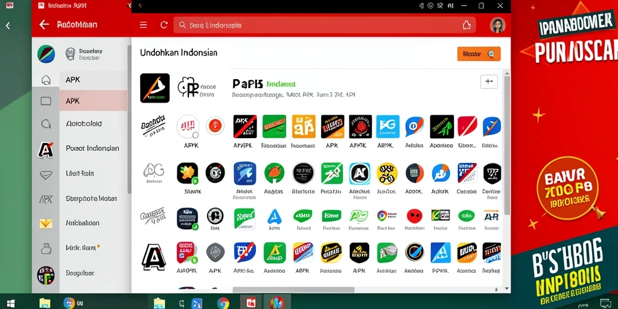This screenshot has height=309, width=618.
Task: Open the featured black app with orange slash
Action: [155, 88]
